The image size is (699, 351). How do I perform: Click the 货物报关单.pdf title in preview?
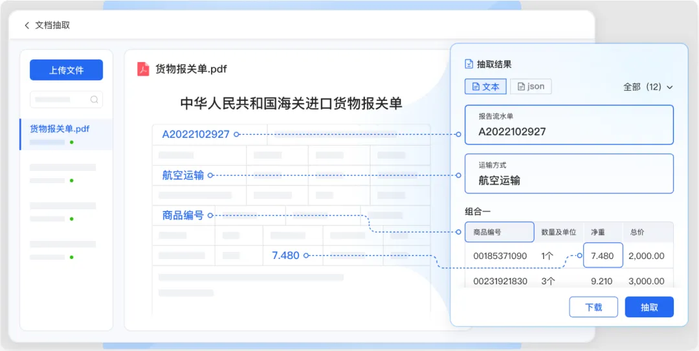[x=191, y=69]
